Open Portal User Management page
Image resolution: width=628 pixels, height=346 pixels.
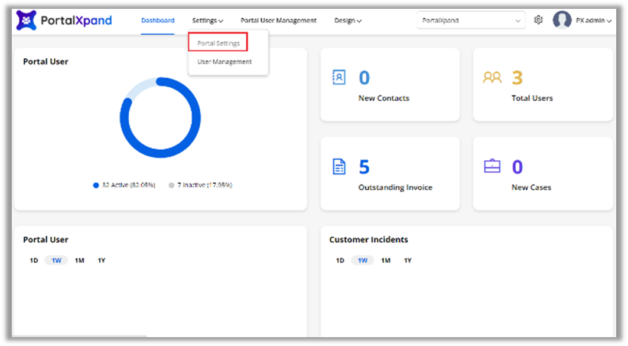[x=278, y=21]
